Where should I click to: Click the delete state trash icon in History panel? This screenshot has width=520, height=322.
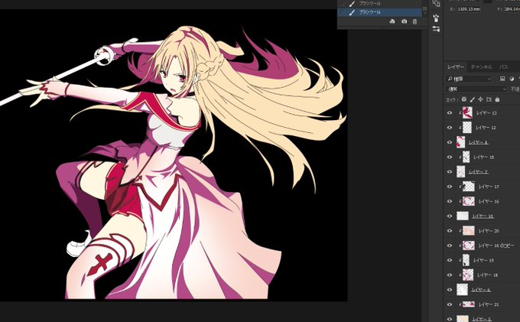click(414, 21)
